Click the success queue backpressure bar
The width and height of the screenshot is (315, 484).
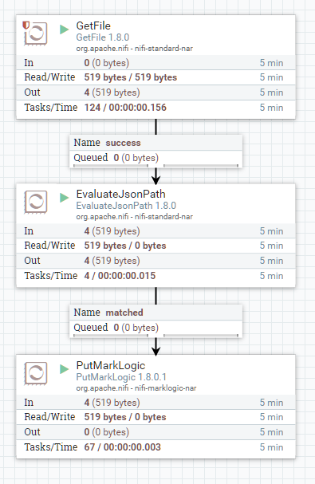156,166
